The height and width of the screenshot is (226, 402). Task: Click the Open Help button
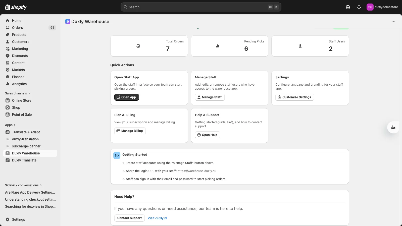pos(208,135)
